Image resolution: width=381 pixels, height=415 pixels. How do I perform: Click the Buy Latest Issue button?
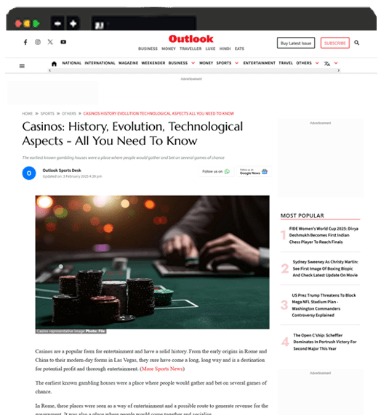(296, 43)
